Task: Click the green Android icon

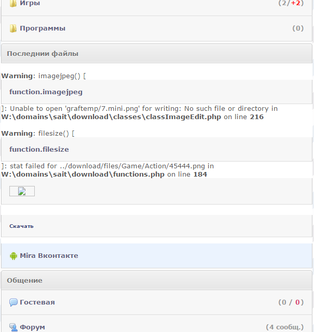Action: (13, 256)
